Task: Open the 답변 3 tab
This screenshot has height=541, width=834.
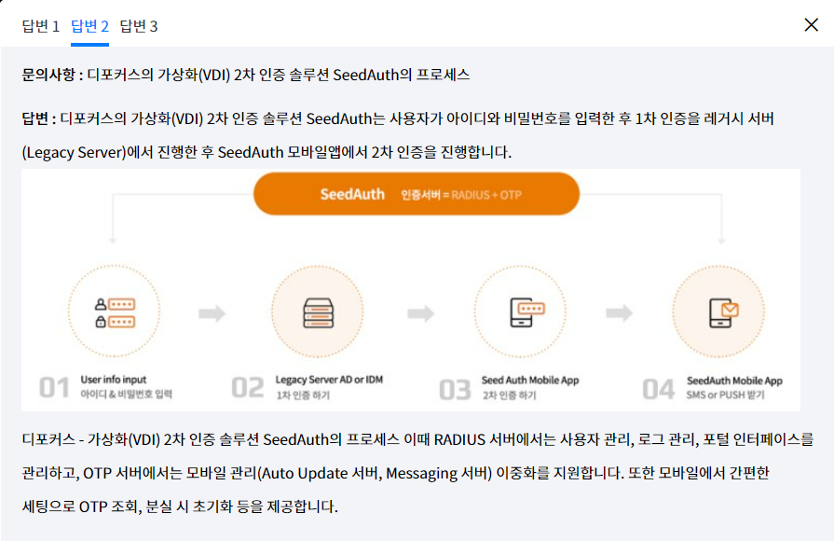Action: (139, 26)
